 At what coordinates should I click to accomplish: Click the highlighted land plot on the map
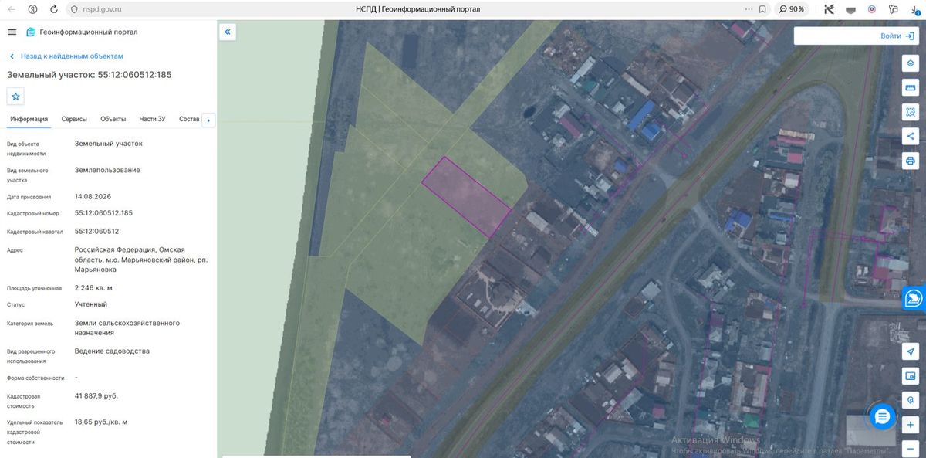[x=466, y=195]
